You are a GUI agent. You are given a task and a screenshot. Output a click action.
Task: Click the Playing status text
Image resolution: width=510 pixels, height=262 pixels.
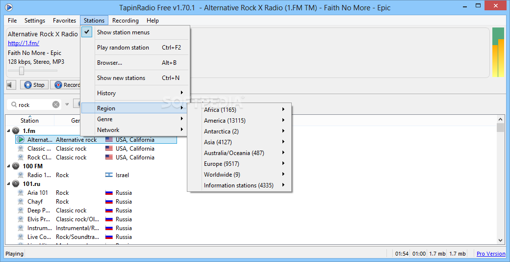point(14,254)
